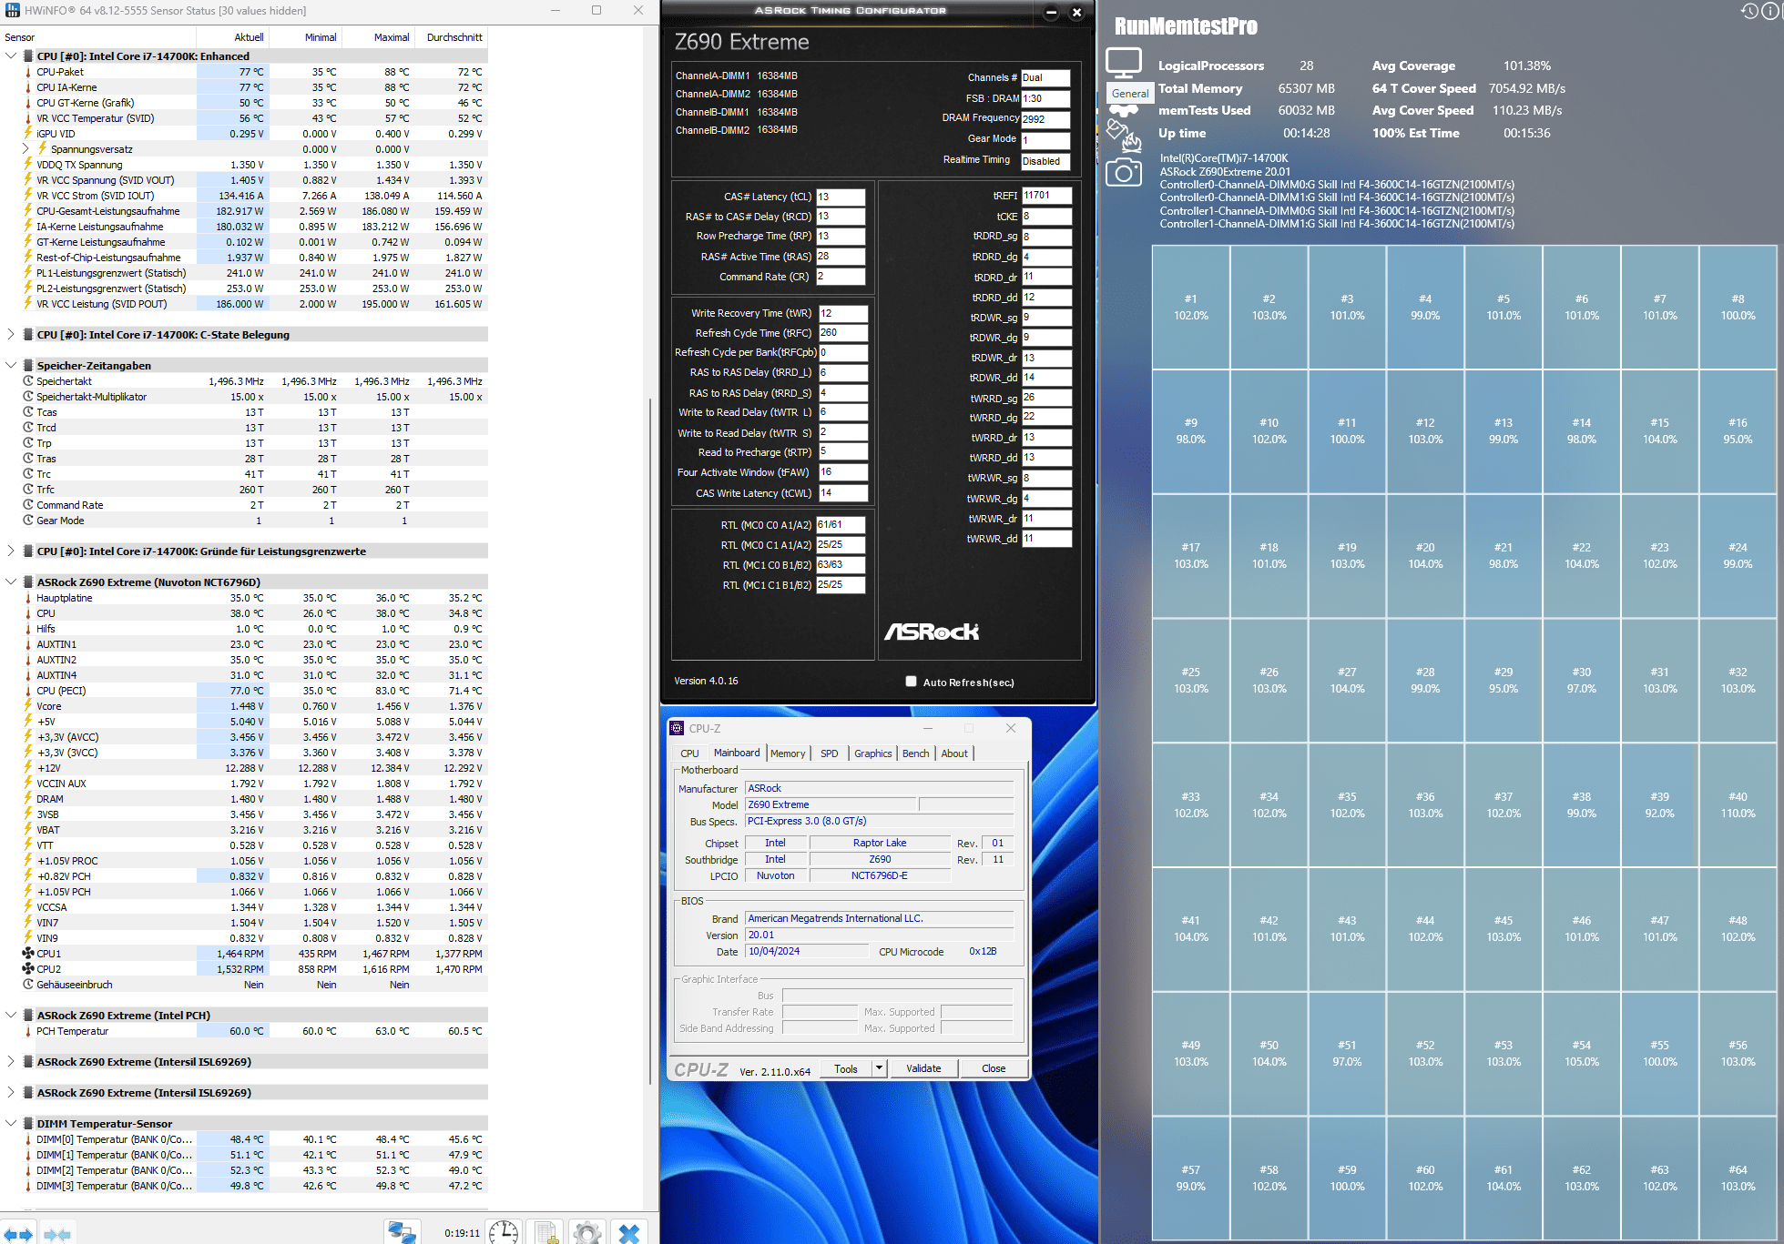Click the HWiNFO clock reset timer icon
Screen dimensions: 1784x1244
503,1232
